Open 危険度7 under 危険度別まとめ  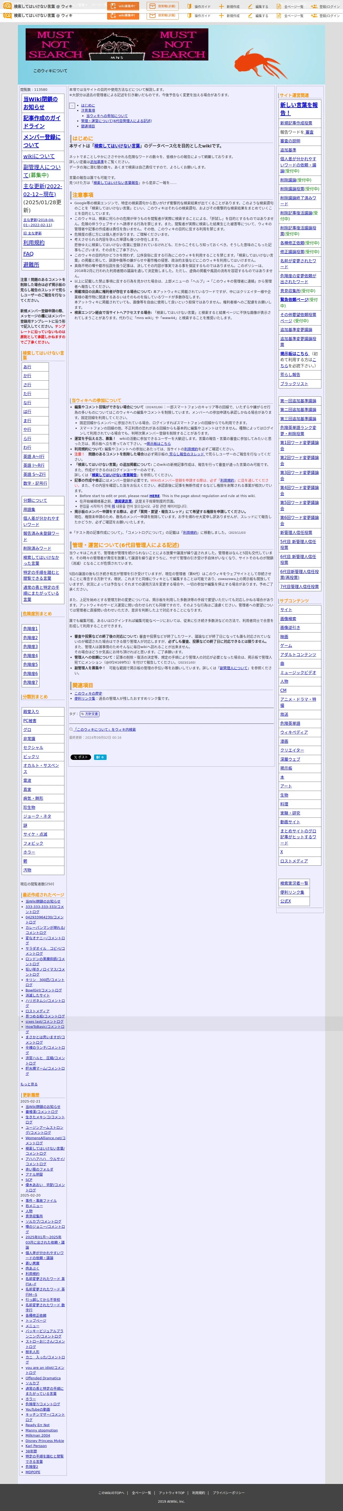point(30,682)
